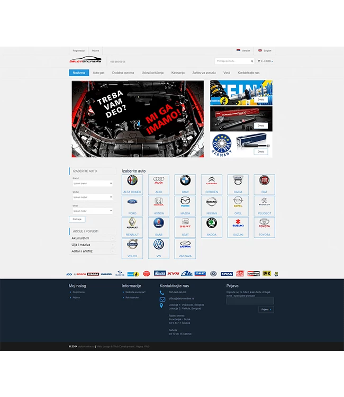Click the Pretraga button in sidebar

(x=77, y=219)
